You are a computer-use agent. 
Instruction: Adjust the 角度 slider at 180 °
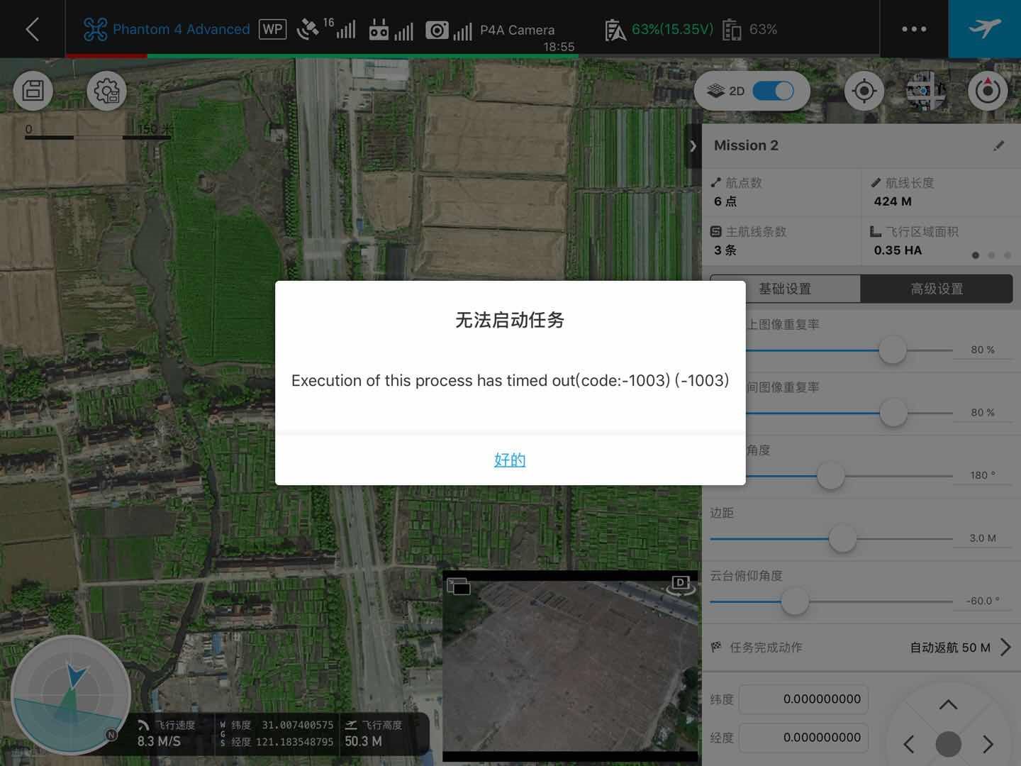coord(830,475)
